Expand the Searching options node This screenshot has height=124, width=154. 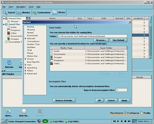click(25, 68)
